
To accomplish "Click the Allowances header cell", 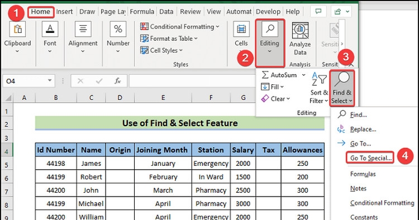I will (302, 150).
